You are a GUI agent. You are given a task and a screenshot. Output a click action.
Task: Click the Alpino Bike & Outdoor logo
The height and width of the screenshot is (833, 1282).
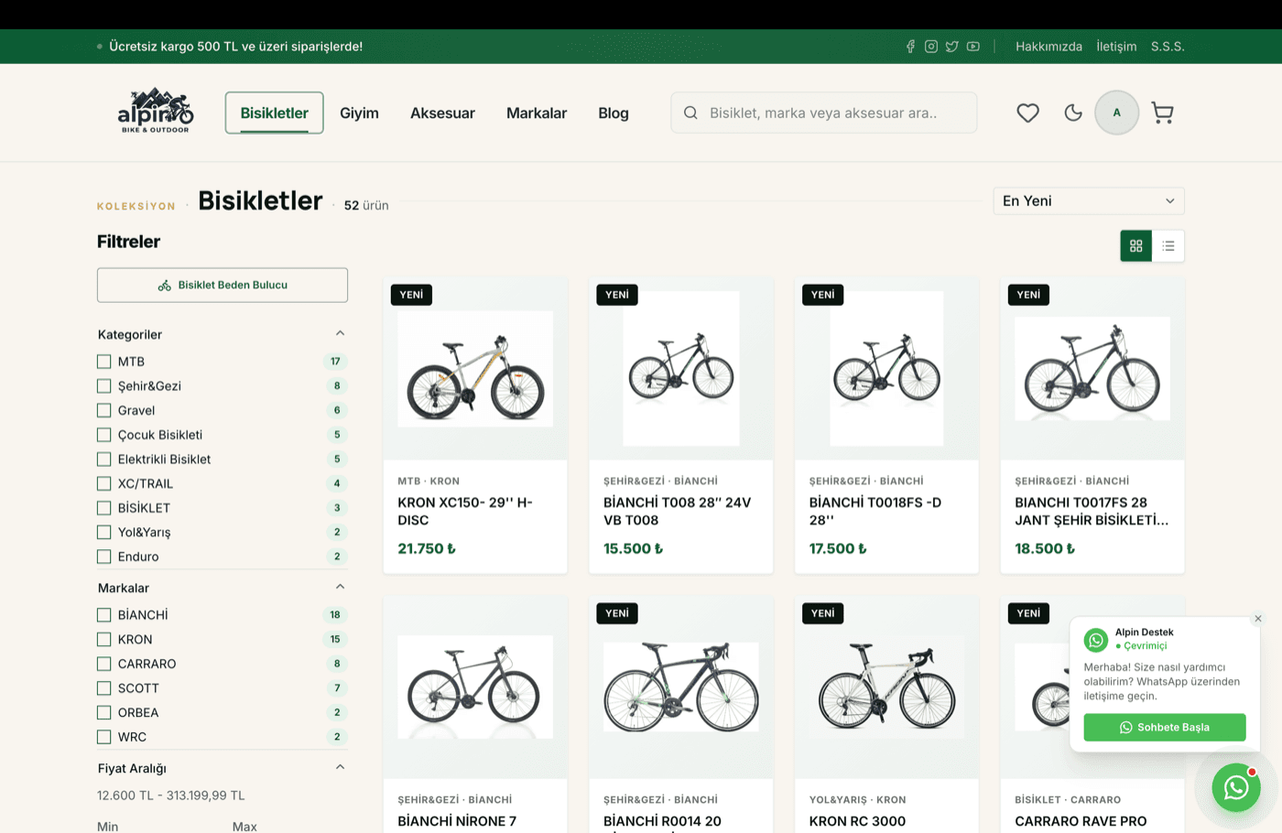coord(156,111)
